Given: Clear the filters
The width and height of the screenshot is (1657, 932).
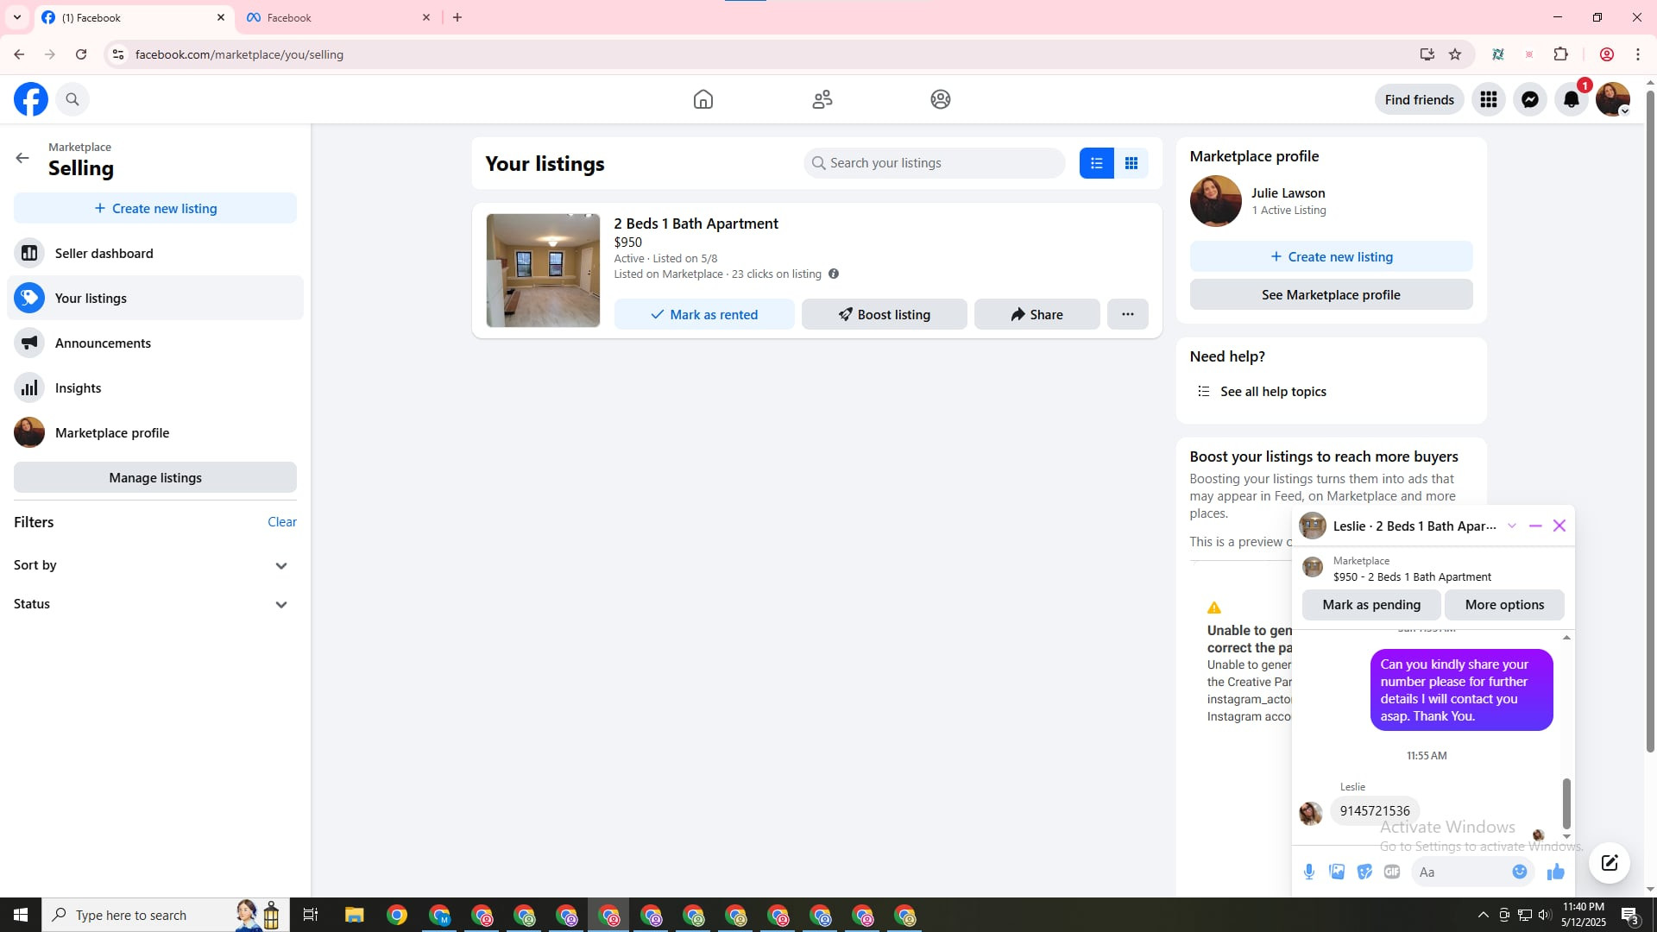Looking at the screenshot, I should point(282,521).
